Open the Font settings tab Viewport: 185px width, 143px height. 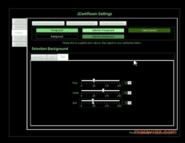(x=19, y=39)
